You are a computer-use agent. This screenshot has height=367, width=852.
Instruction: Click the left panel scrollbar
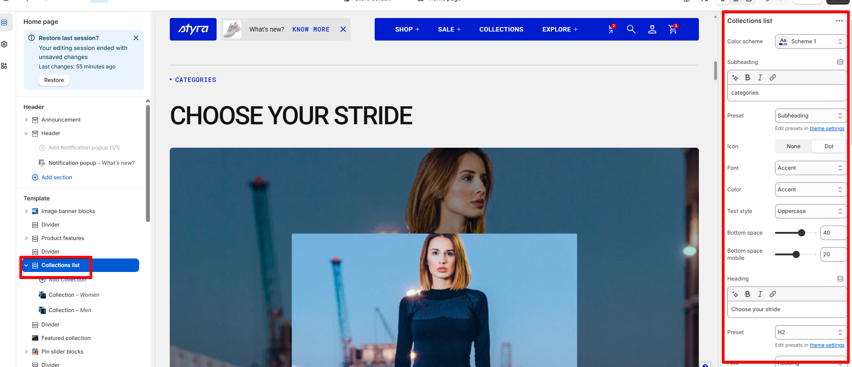click(x=148, y=163)
